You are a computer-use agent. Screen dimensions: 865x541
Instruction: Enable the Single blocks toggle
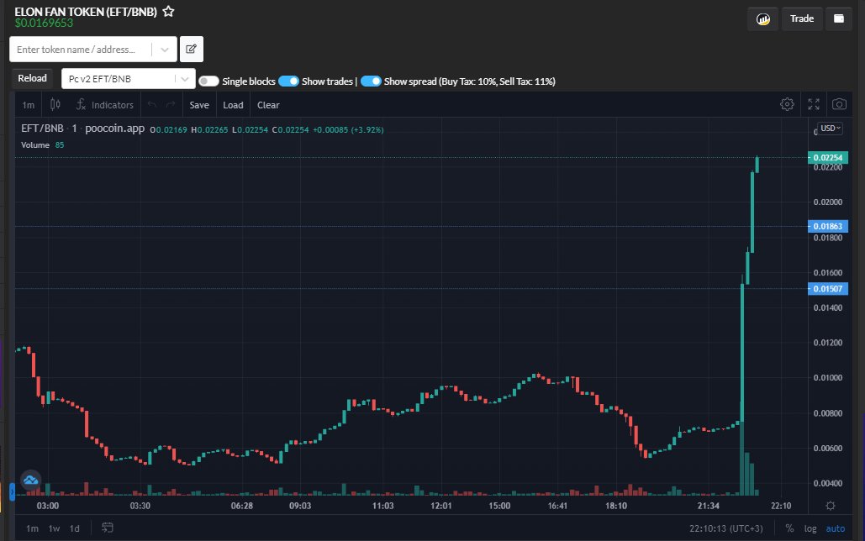tap(208, 78)
